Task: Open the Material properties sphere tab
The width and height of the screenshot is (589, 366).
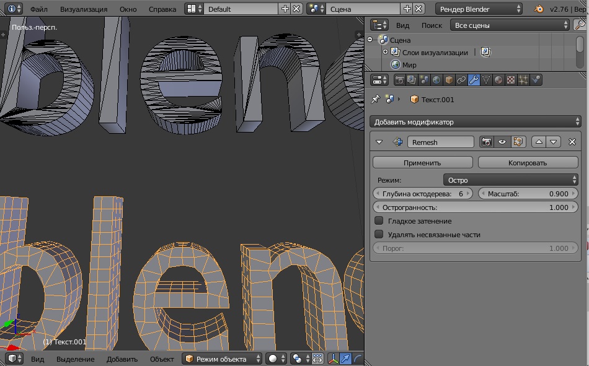Action: (498, 80)
